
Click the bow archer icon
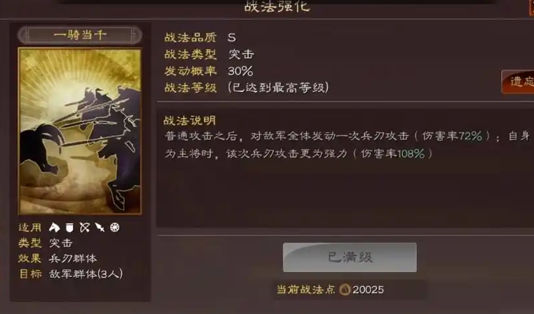coord(84,227)
